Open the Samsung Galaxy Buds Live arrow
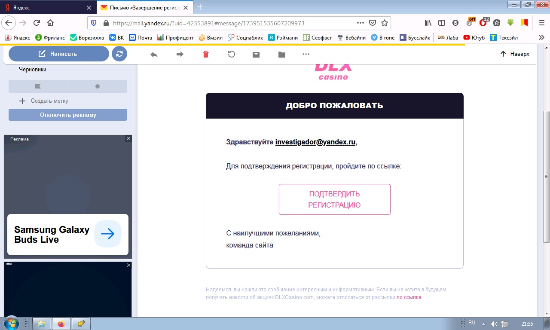Screen dimensions: 550x330 [108, 234]
